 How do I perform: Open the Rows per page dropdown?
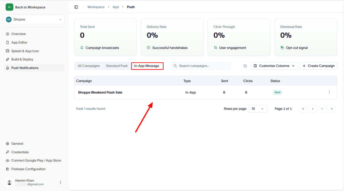258,109
